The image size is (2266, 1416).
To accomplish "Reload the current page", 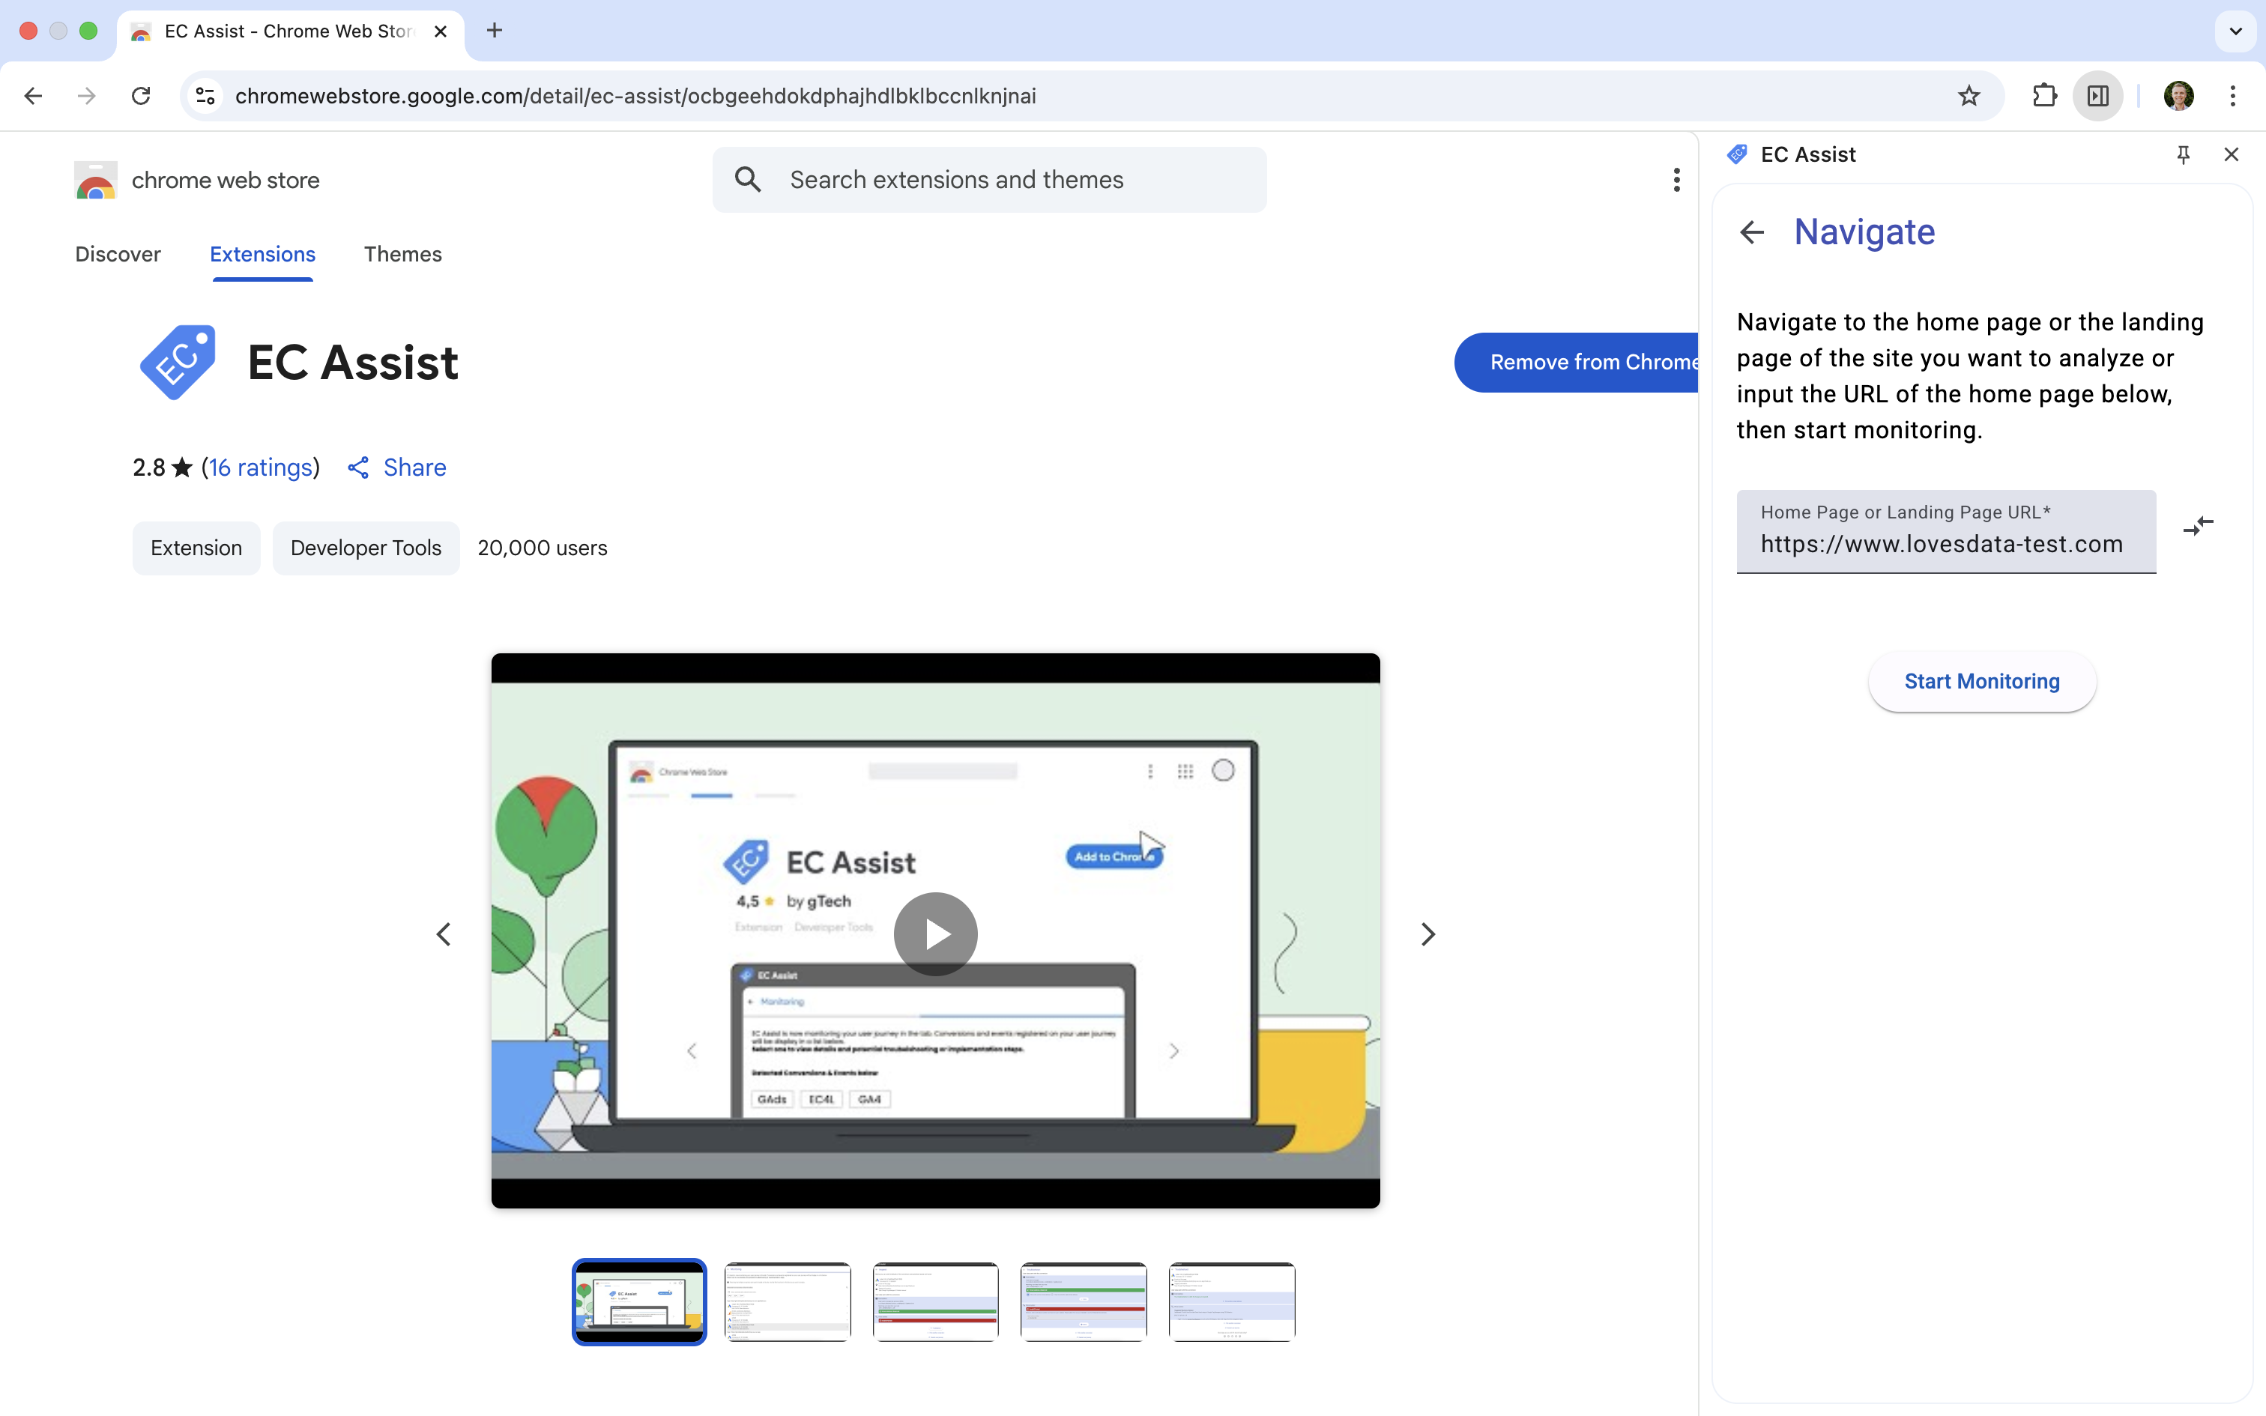I will (x=140, y=96).
